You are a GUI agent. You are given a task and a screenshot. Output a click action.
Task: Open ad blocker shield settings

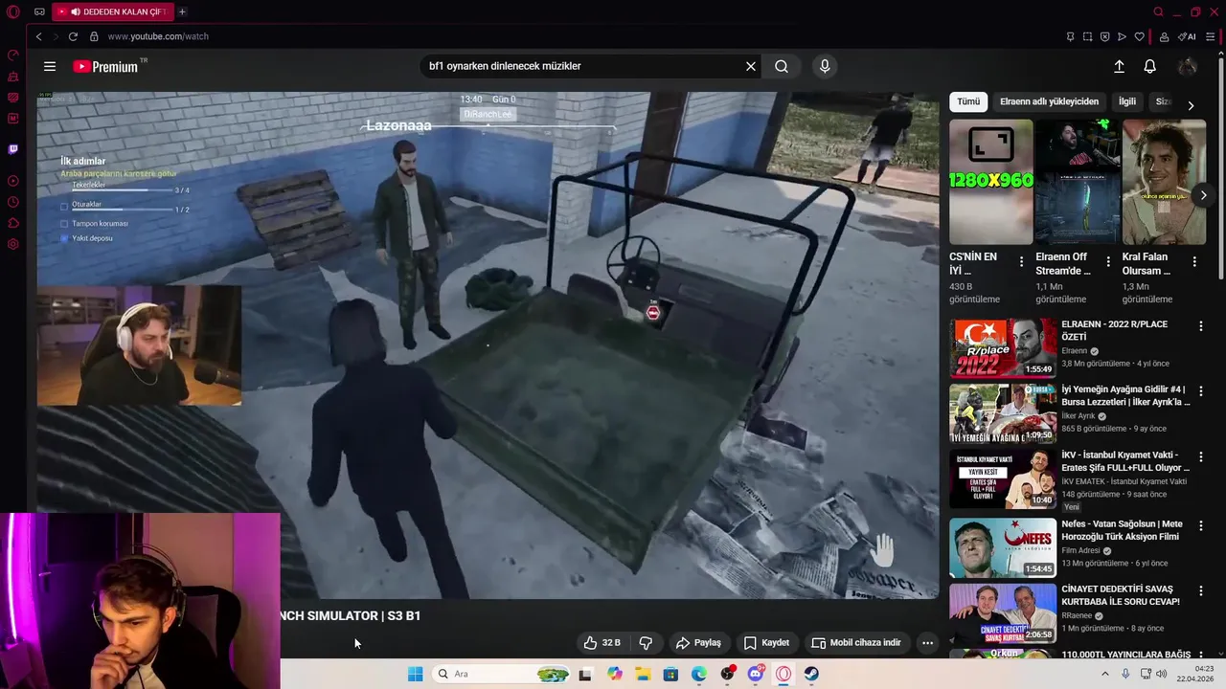pos(1104,36)
